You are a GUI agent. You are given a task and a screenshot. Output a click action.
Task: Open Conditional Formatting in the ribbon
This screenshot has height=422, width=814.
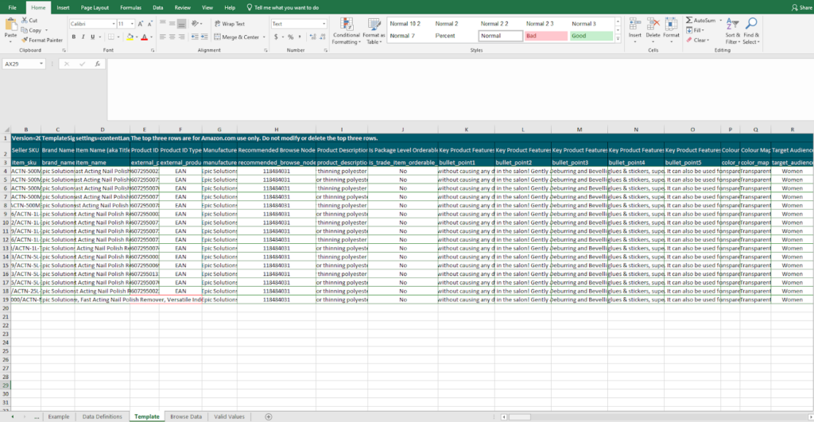pyautogui.click(x=346, y=29)
